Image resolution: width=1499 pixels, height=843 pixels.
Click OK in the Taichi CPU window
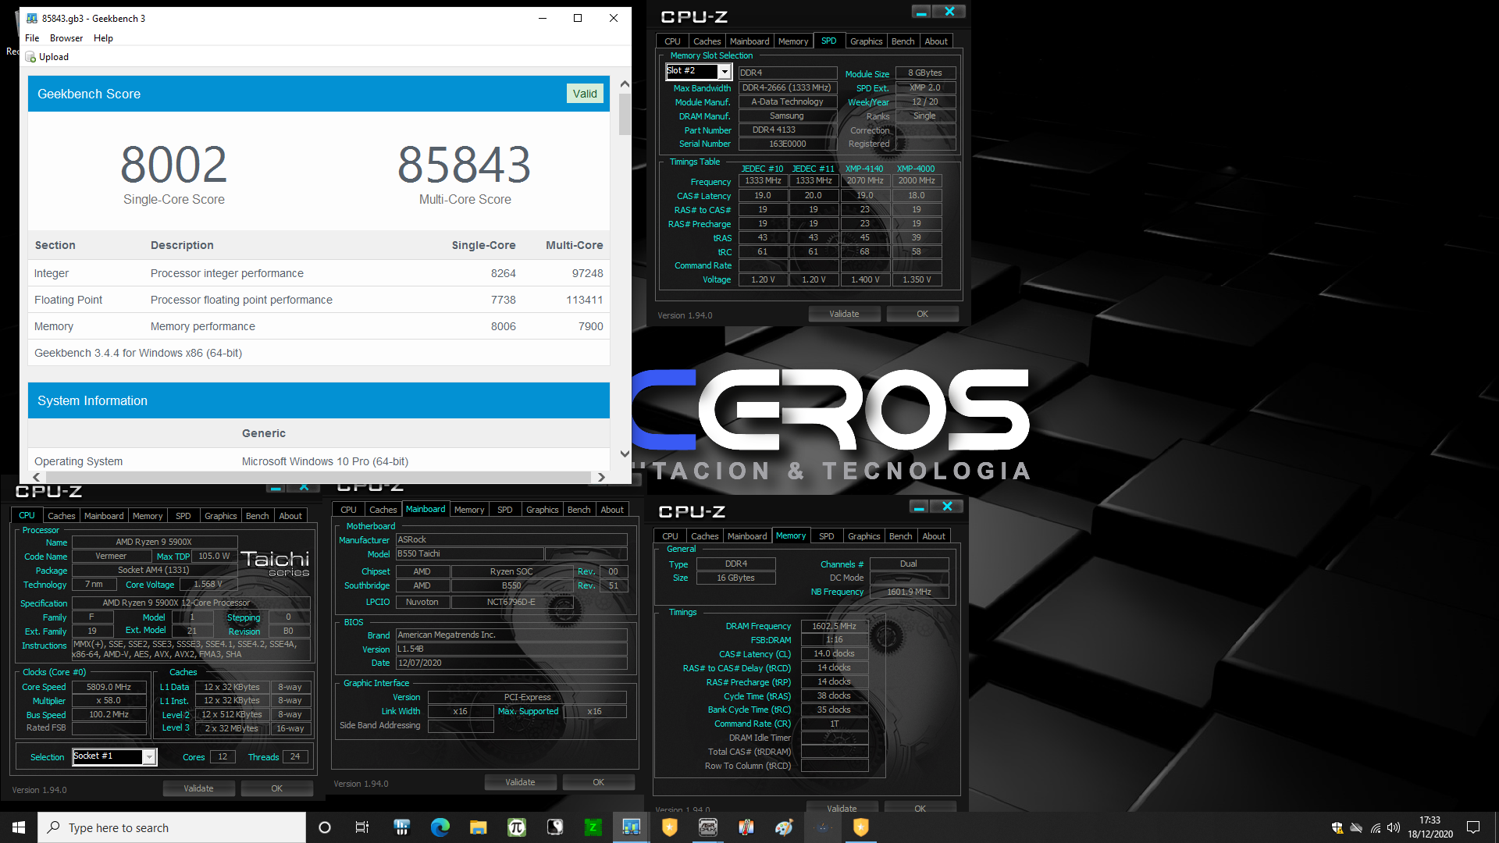(276, 788)
